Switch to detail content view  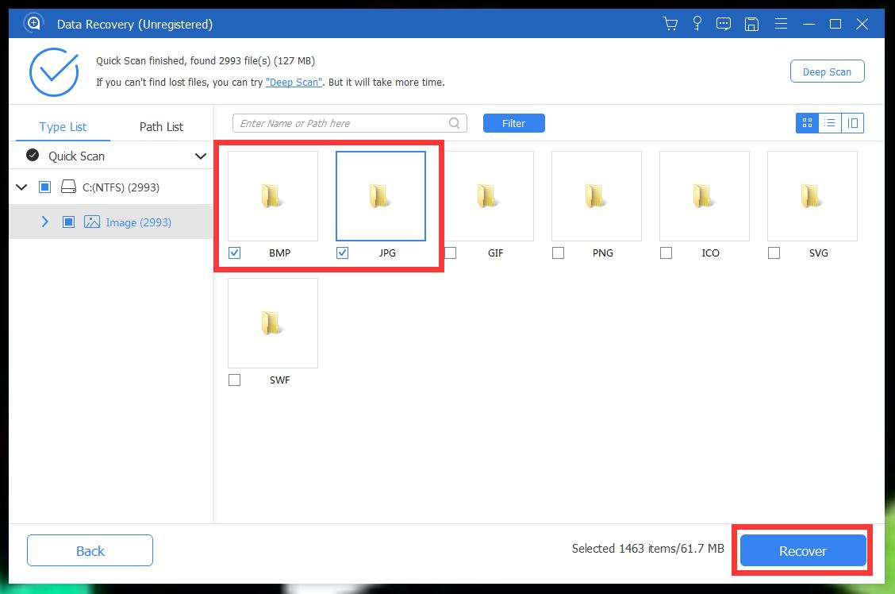click(x=852, y=123)
